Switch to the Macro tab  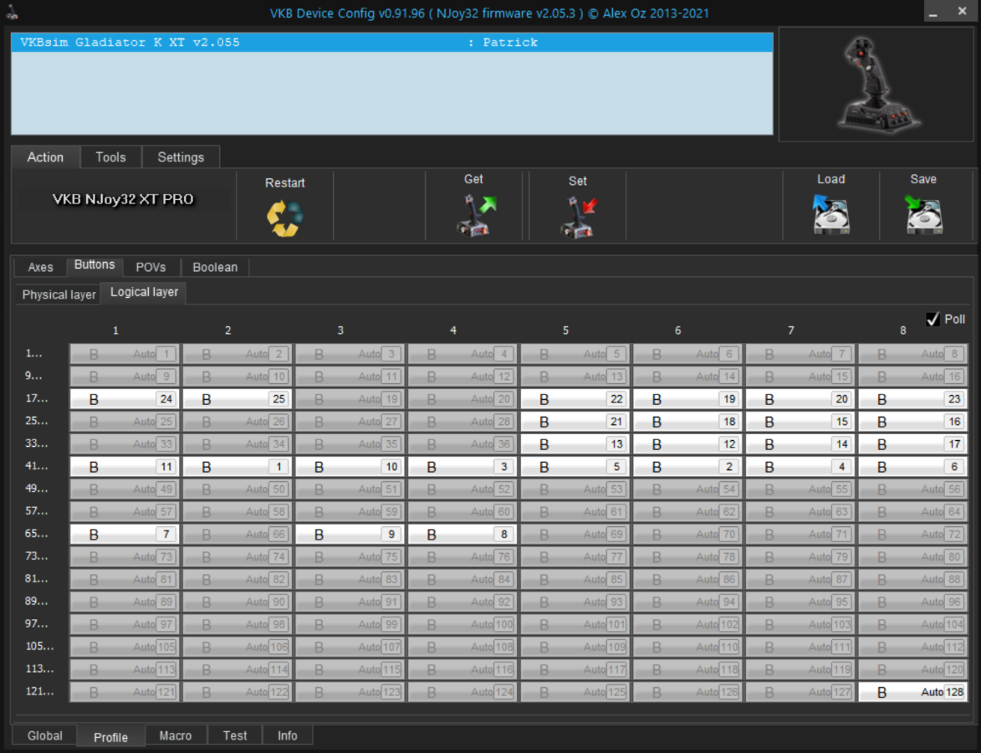tap(176, 735)
